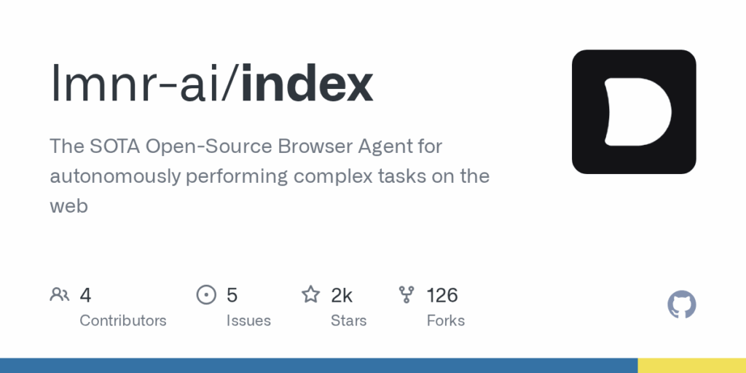Viewport: 746px width, 373px height.
Task: Click the "Forks" label
Action: pyautogui.click(x=445, y=321)
